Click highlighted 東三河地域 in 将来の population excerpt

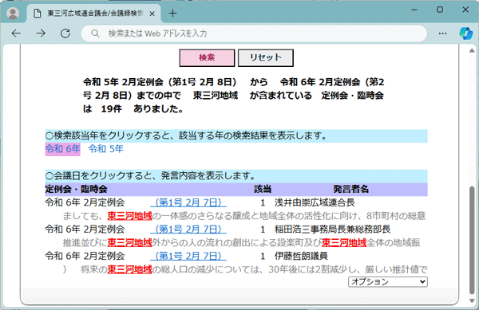tap(129, 269)
